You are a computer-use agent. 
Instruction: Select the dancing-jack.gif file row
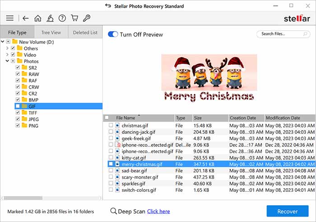(x=211, y=132)
